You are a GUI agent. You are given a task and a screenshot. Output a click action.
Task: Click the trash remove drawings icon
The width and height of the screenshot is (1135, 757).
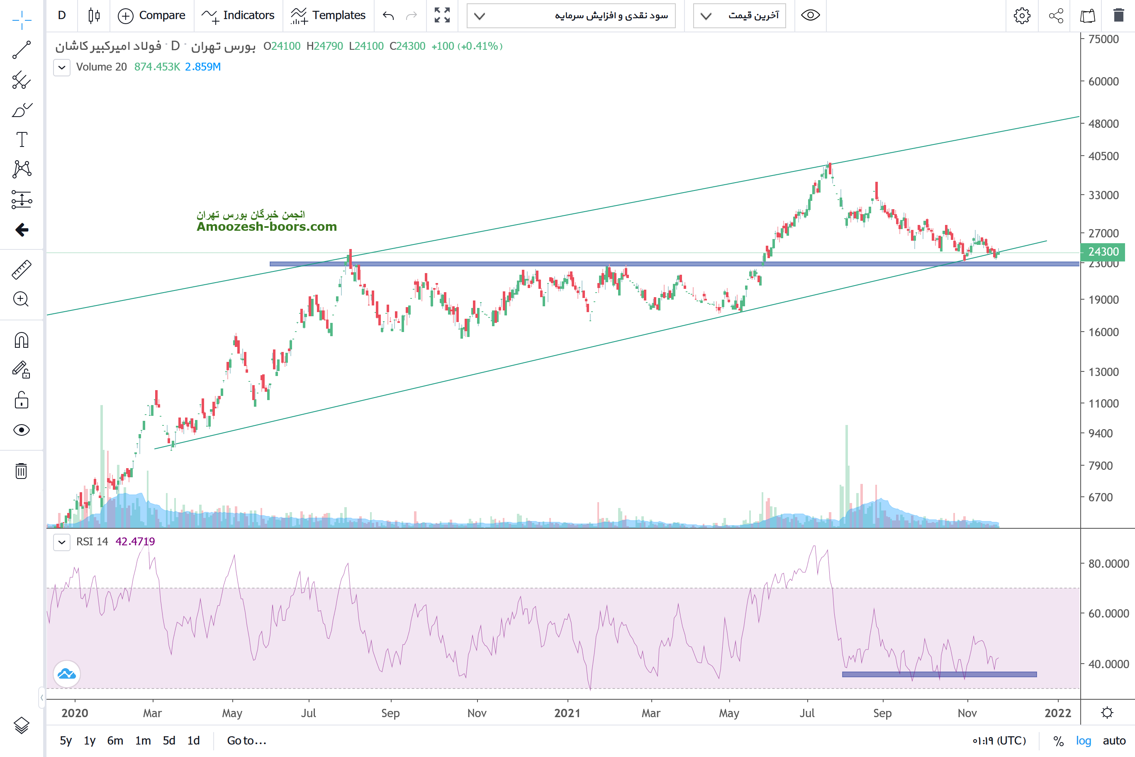21,471
